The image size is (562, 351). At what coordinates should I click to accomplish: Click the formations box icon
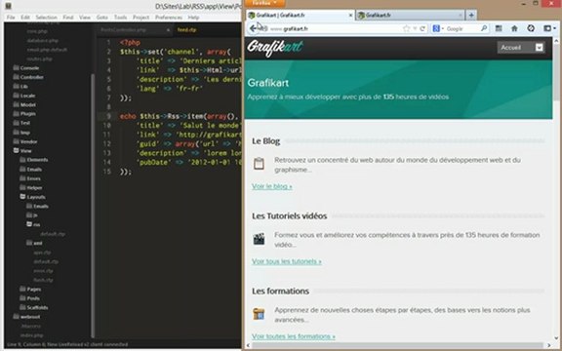pyautogui.click(x=259, y=313)
